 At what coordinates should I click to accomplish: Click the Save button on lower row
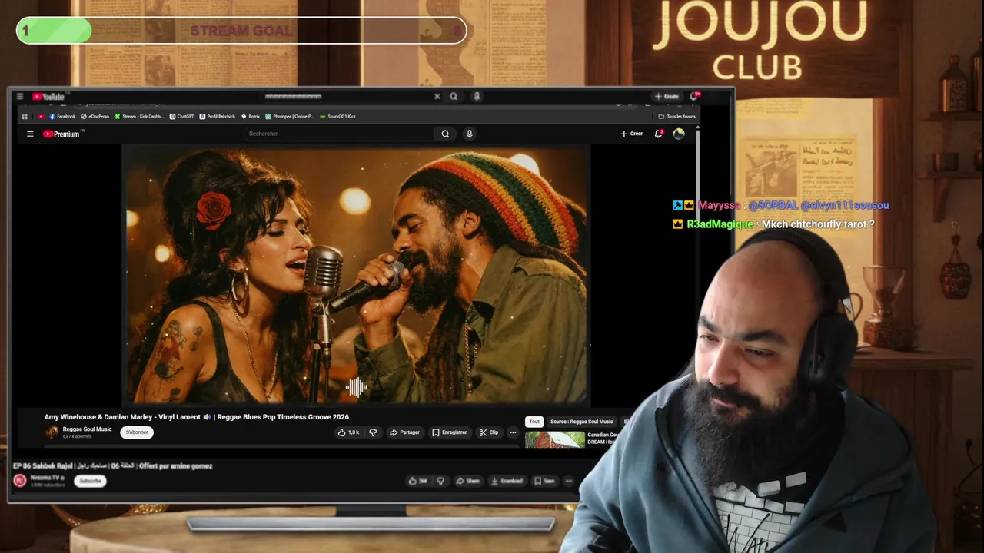[544, 481]
